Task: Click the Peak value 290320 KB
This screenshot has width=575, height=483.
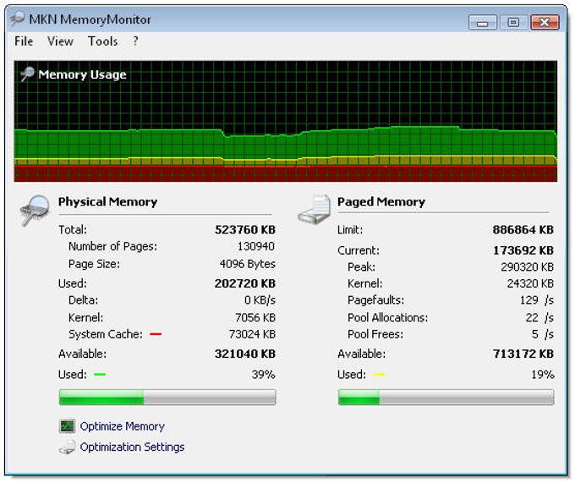Action: pos(527,266)
